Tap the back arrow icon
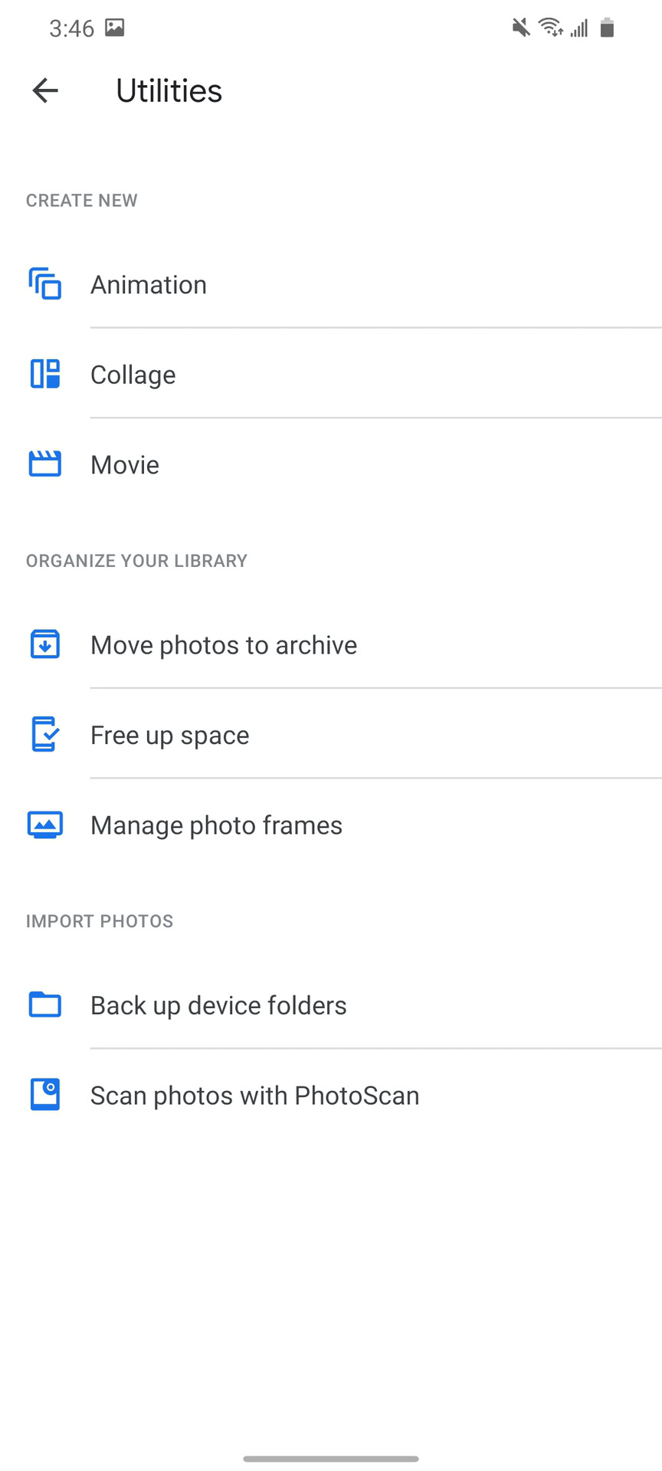This screenshot has width=662, height=1471. click(45, 90)
